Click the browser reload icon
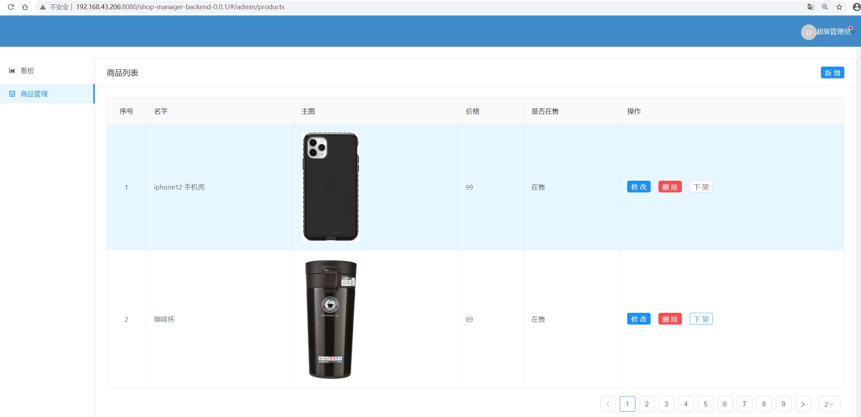The image size is (861, 417). point(11,7)
